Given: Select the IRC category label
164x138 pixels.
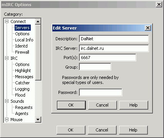Looking at the screenshot, I should [x=14, y=58].
